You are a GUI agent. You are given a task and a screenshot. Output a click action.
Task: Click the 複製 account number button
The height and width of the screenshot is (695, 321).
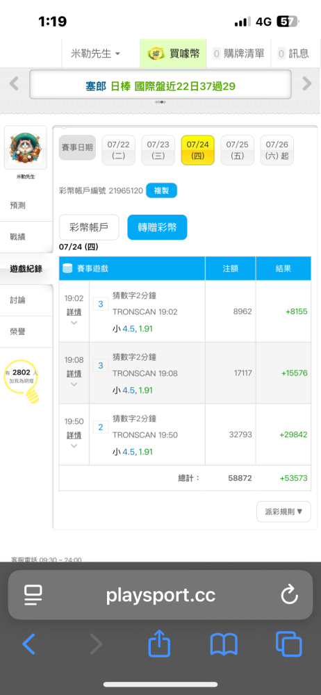(x=161, y=191)
